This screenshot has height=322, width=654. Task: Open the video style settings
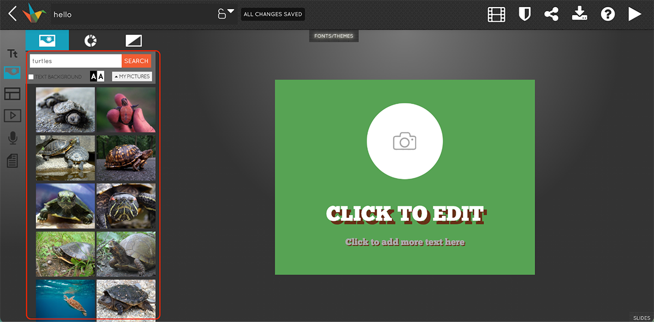pos(496,14)
